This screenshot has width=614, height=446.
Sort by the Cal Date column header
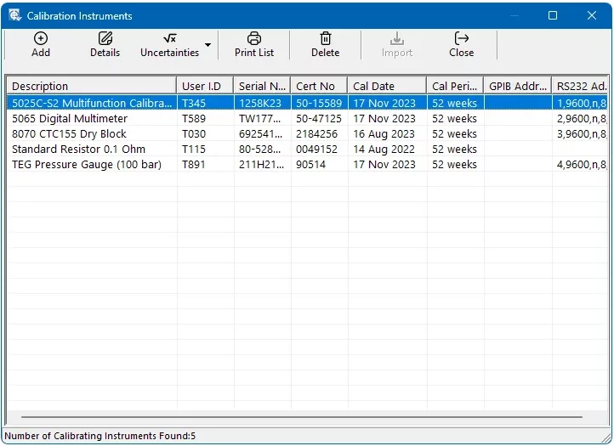[386, 86]
